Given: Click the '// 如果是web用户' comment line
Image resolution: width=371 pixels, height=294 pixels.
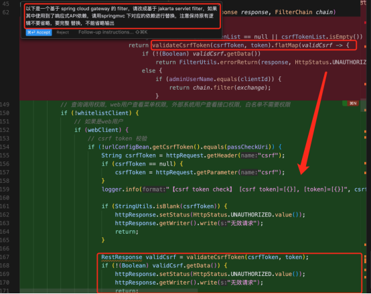Looking at the screenshot, I should click(98, 122).
